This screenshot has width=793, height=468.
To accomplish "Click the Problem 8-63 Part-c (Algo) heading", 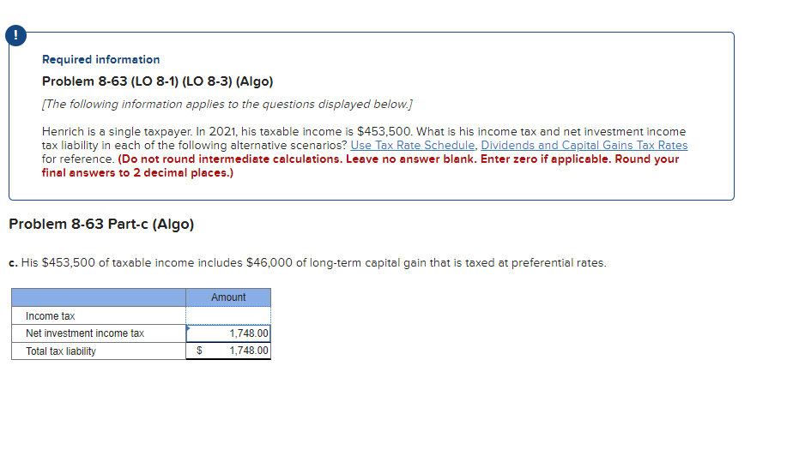I will [101, 225].
